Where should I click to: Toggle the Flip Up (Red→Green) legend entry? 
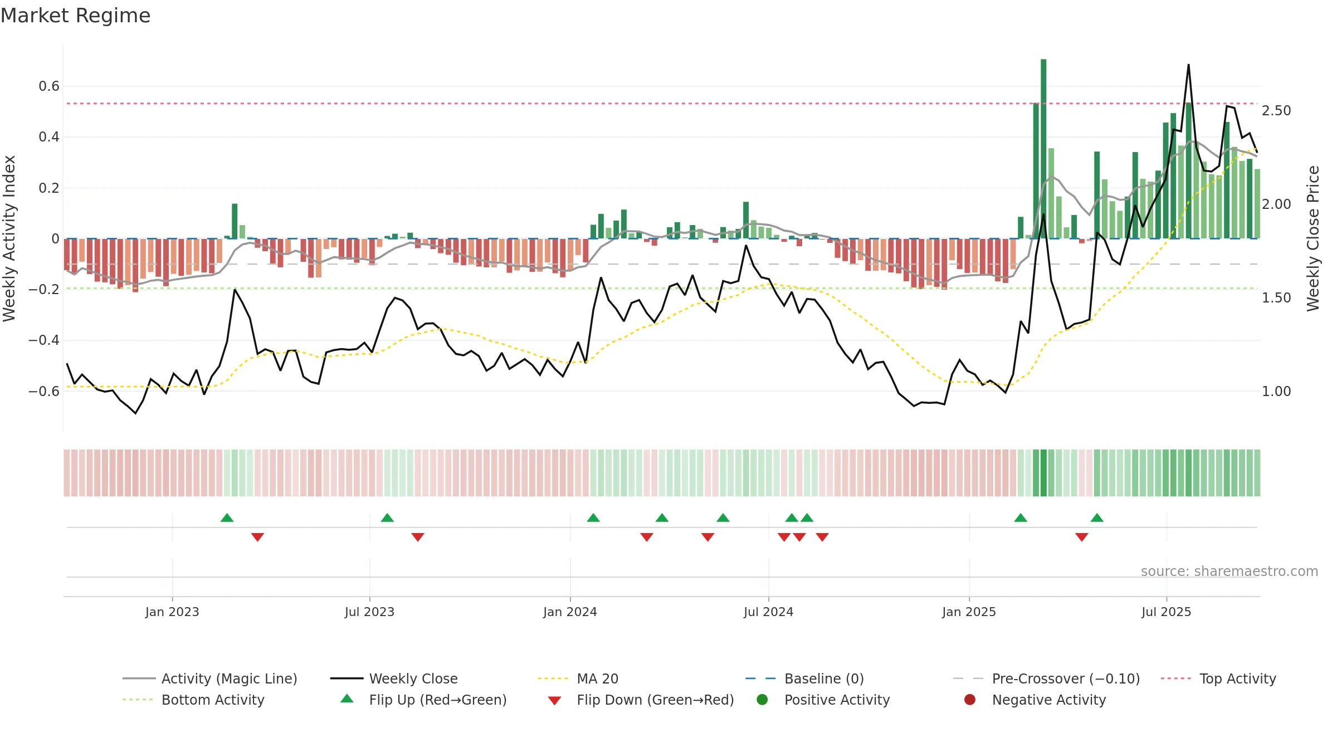(423, 700)
